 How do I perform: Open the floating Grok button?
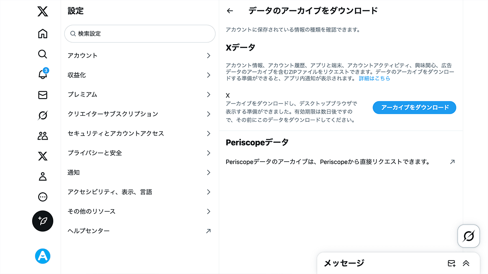468,236
